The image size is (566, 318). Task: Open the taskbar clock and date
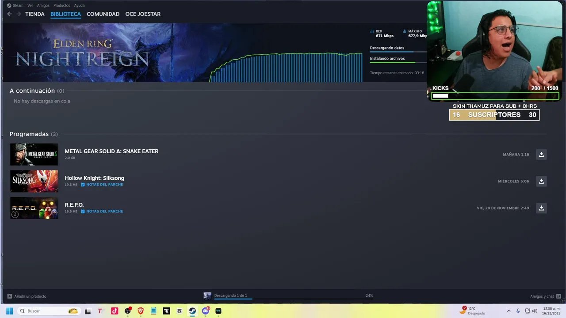click(x=551, y=311)
